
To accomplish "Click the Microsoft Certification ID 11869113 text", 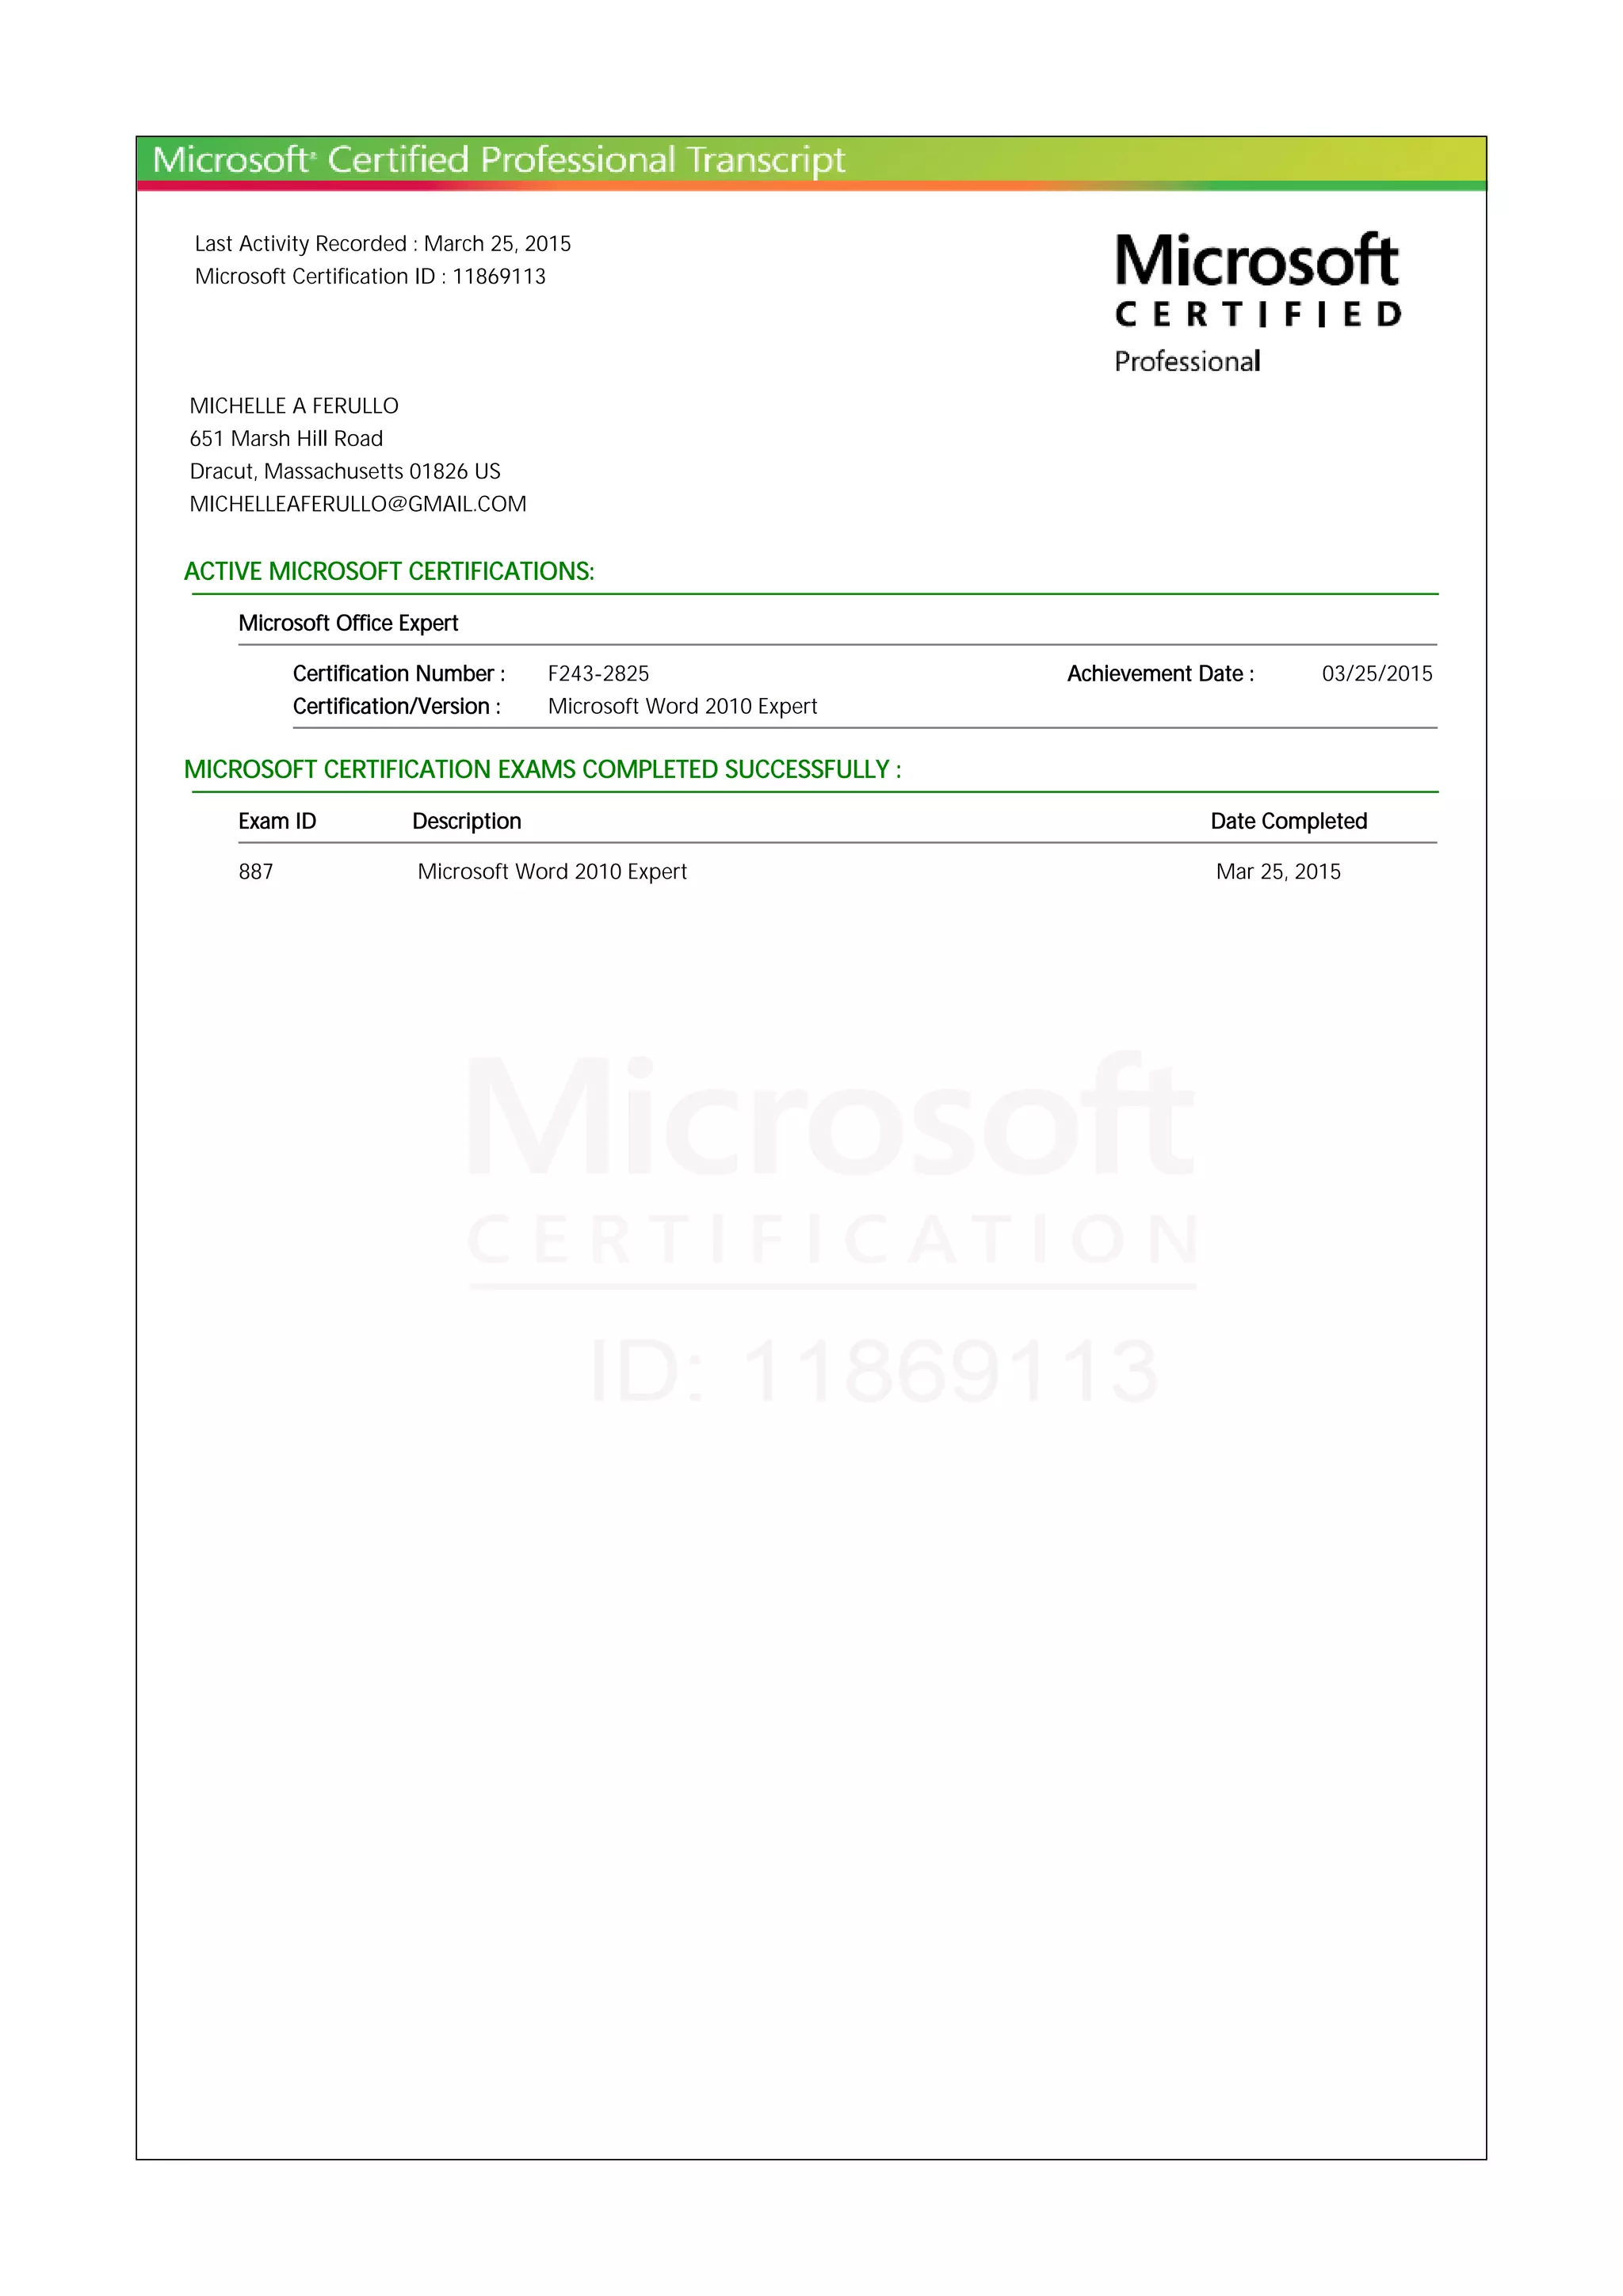I will (370, 277).
